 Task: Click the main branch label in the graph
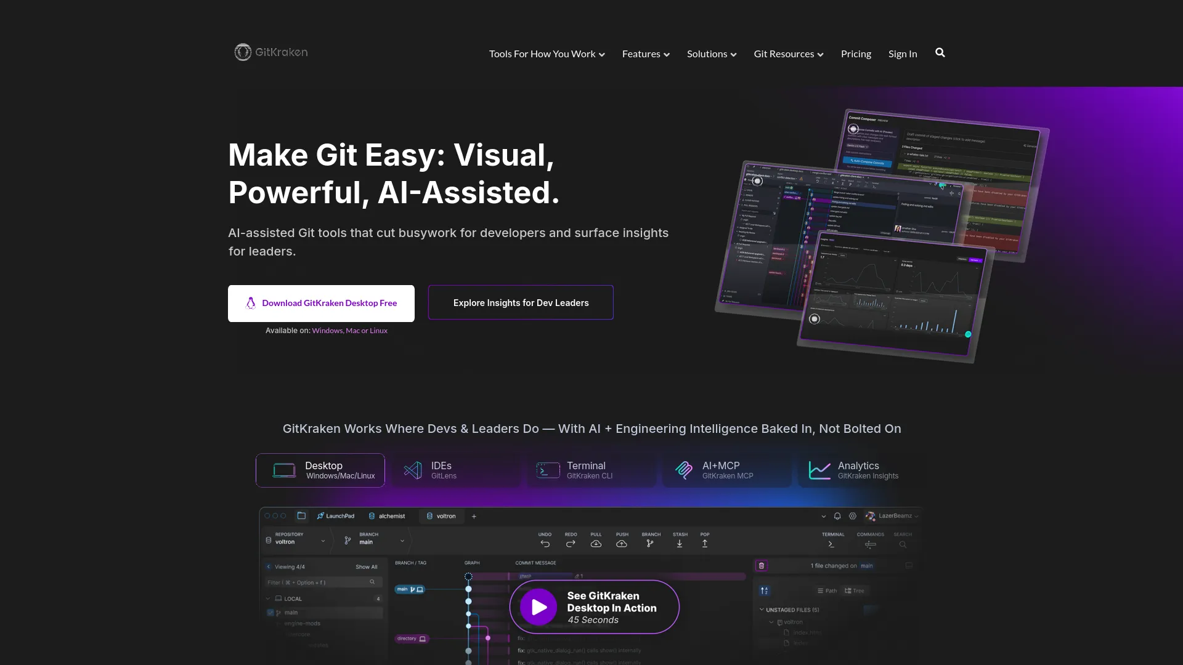(x=410, y=589)
